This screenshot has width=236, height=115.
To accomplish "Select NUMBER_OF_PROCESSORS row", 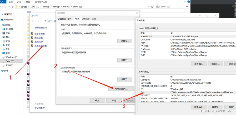I will coord(188,86).
